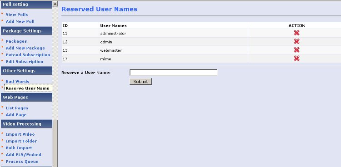Image resolution: width=341 pixels, height=167 pixels.
Task: Click the Reserve a User Name label
Action: (86, 73)
